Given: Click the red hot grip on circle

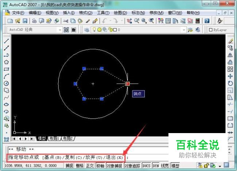Looking at the screenshot, I should point(128,83).
